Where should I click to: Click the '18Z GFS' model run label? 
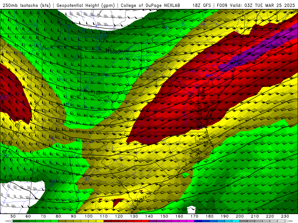[202, 5]
